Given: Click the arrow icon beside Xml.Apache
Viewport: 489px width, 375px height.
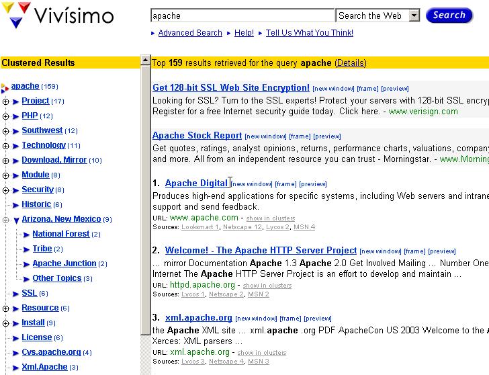Looking at the screenshot, I should (16, 368).
